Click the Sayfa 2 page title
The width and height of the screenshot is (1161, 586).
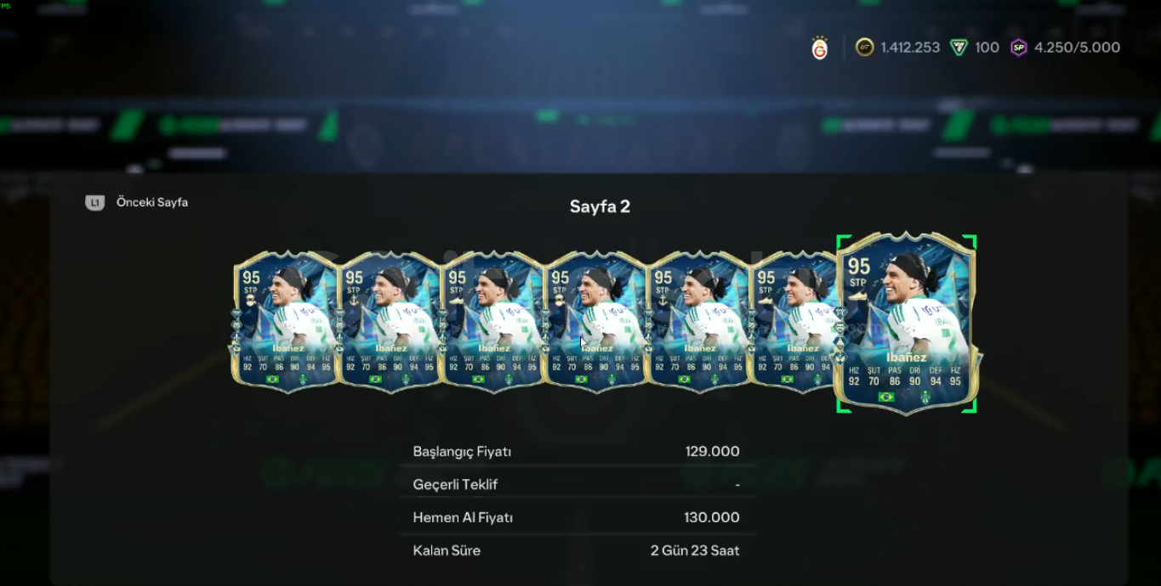click(x=600, y=206)
